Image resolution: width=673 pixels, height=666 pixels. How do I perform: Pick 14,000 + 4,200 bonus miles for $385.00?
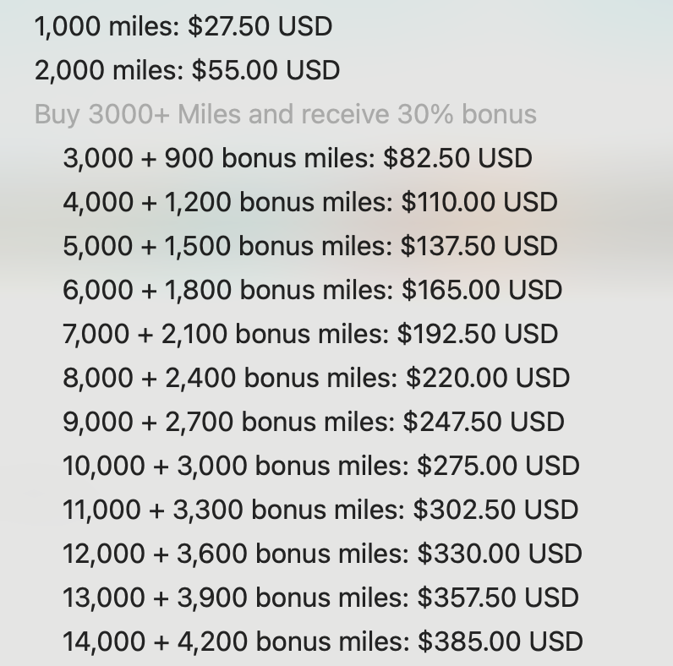click(323, 641)
